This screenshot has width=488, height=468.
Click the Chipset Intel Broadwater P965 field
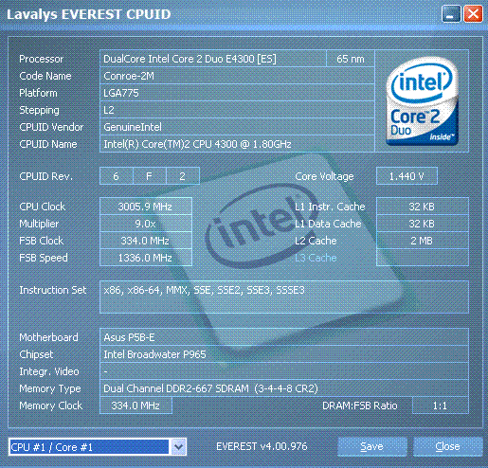(284, 354)
